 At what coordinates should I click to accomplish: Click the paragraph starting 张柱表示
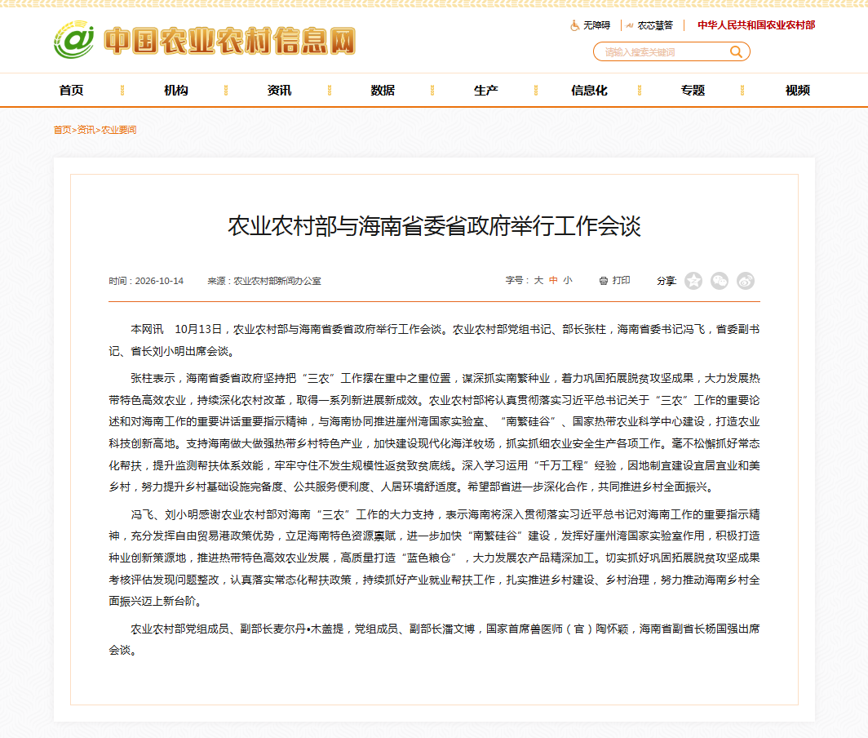tap(434, 432)
